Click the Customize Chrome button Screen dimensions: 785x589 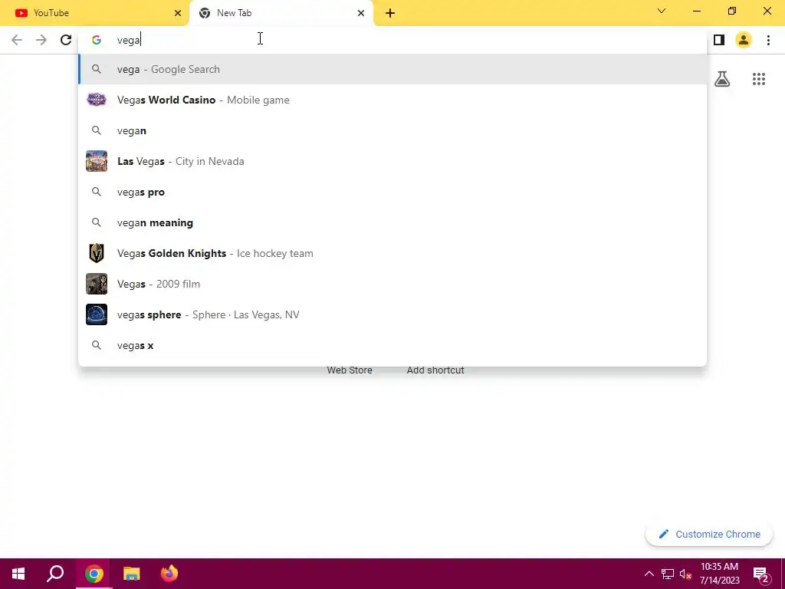709,534
